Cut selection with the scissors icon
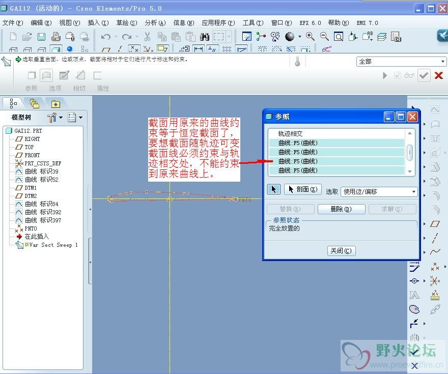This screenshot has width=448, height=374. tap(147, 37)
